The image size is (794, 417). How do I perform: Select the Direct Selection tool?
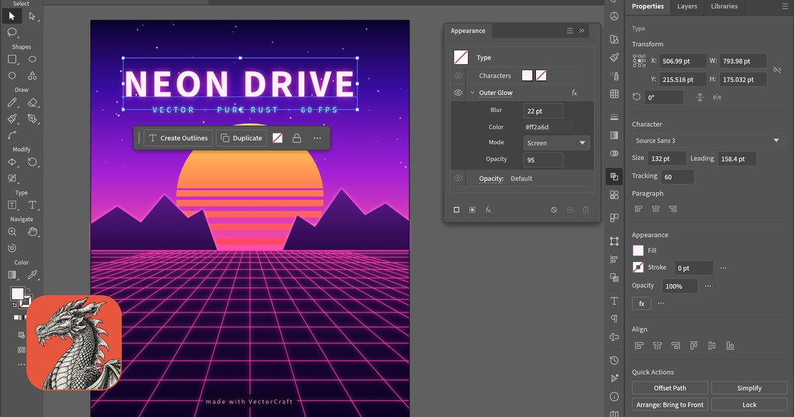click(32, 15)
